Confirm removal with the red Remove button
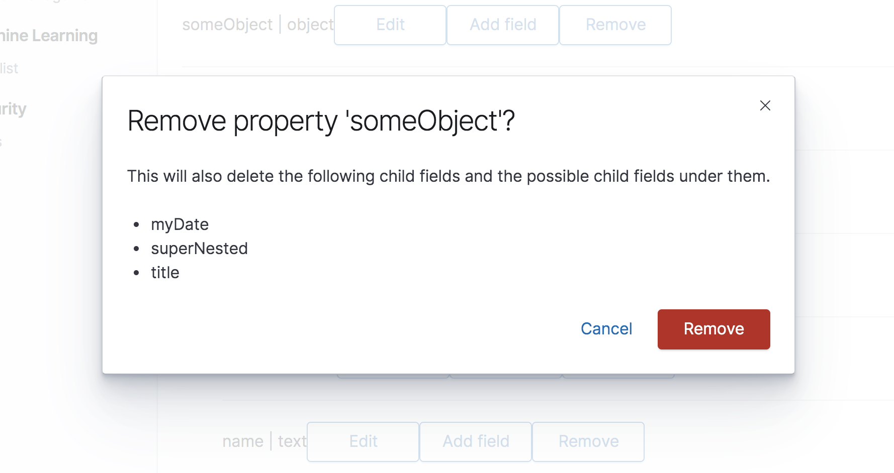 [x=713, y=329]
